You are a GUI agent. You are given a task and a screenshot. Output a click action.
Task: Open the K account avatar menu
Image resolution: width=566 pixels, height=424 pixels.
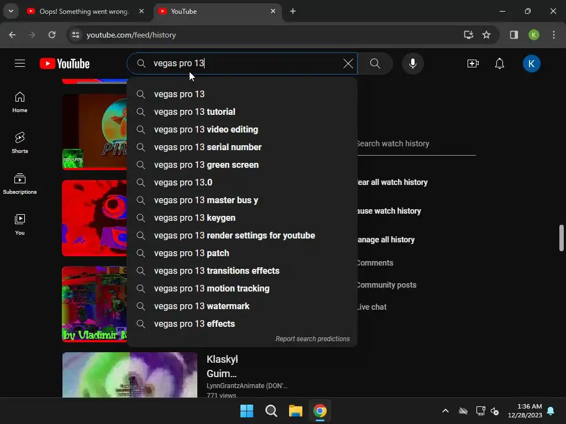point(531,63)
